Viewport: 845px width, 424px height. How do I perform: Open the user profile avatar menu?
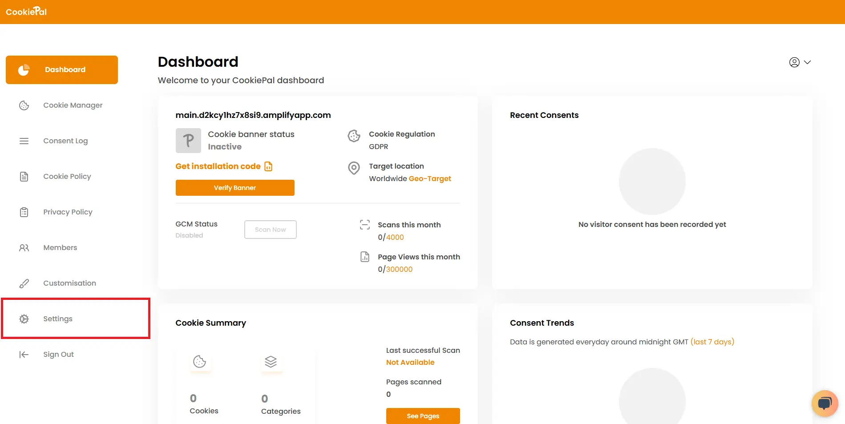[x=794, y=62]
